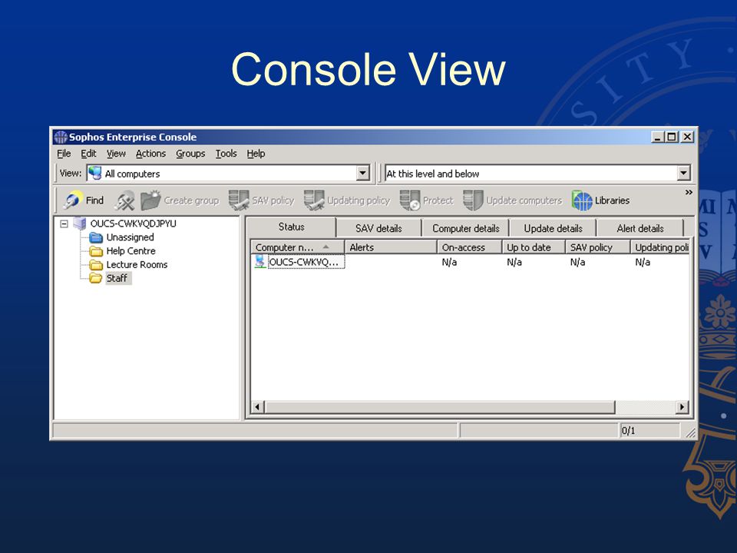Screen dimensions: 737x553
Task: Switch to the SAV details tab
Action: (378, 229)
